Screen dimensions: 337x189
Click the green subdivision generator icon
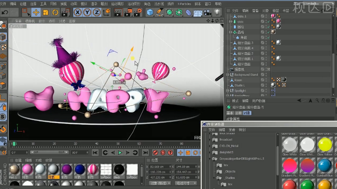(169, 12)
